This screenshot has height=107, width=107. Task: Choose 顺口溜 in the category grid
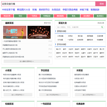(80, 36)
